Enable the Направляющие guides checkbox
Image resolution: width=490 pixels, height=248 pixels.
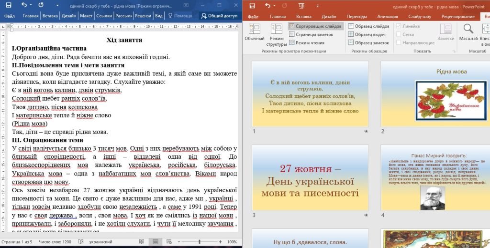(x=399, y=42)
